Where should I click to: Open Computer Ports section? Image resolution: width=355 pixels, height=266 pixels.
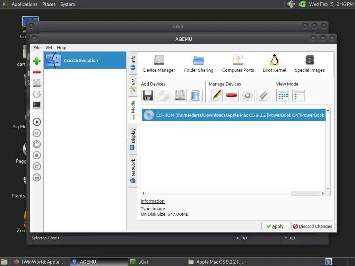(x=238, y=64)
